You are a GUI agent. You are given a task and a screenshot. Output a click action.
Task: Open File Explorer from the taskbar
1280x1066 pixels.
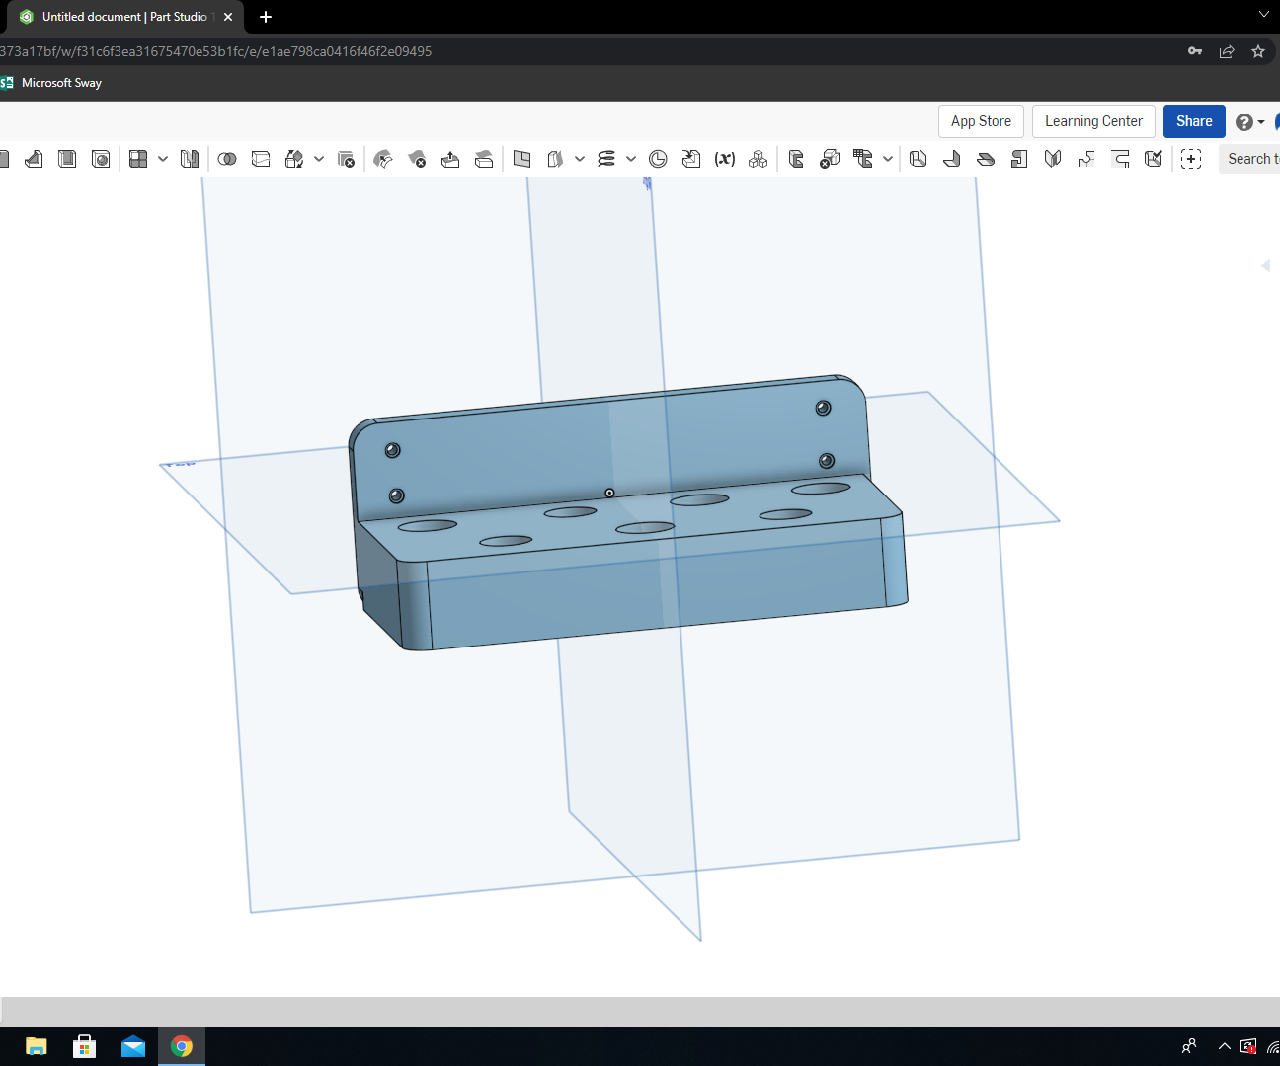(x=37, y=1046)
